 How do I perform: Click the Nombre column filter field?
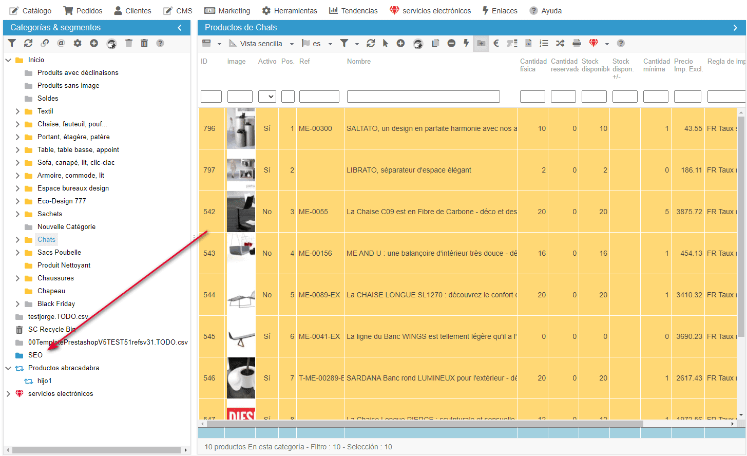(x=423, y=97)
